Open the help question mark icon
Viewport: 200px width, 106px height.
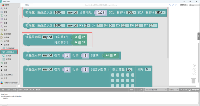(176, 5)
